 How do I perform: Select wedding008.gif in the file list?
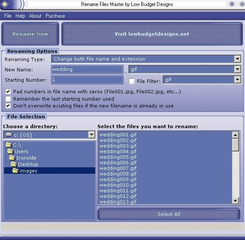tap(165, 174)
